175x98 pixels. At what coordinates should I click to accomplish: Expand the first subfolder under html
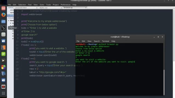click(x=11, y=23)
